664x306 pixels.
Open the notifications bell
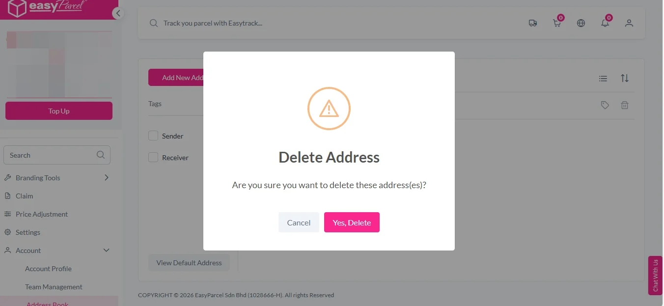point(605,23)
